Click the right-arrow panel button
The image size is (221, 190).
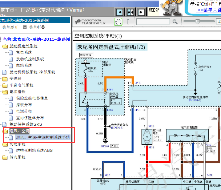(x=120, y=12)
